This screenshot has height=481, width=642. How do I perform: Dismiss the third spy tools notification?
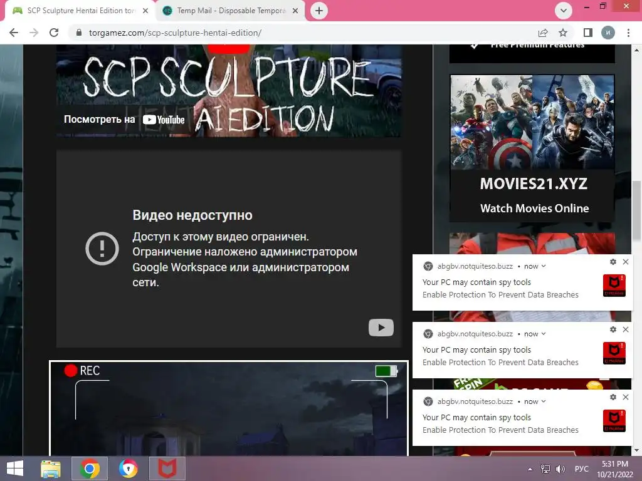[x=626, y=396]
